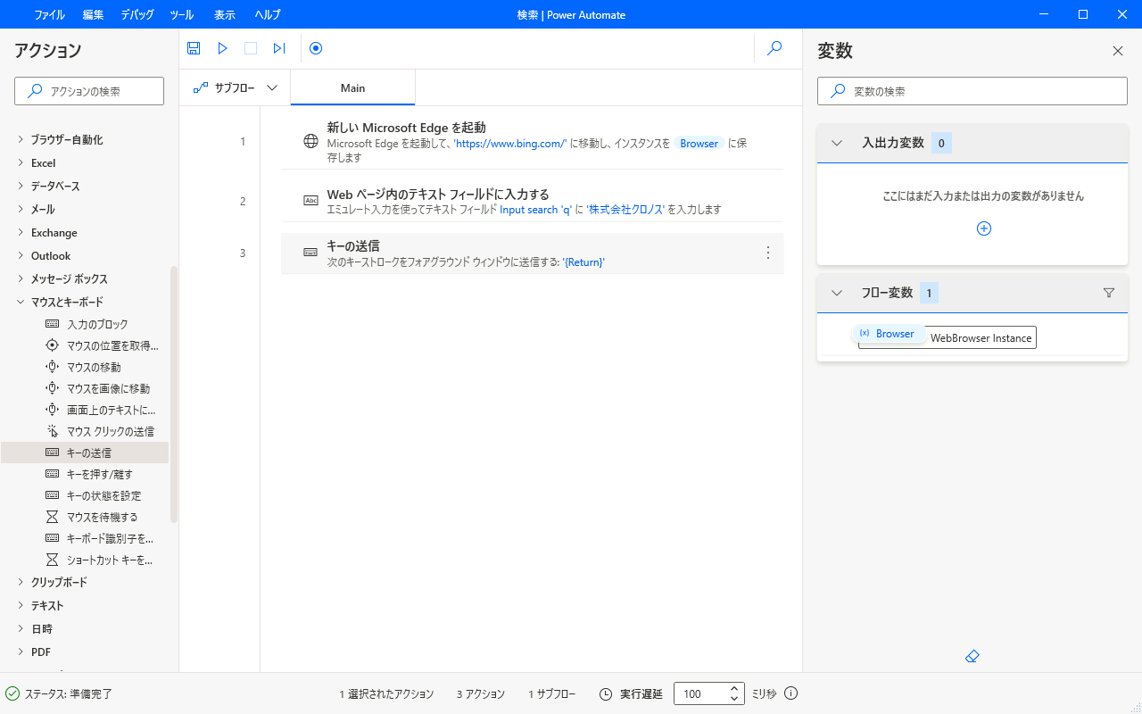1142x714 pixels.
Task: Click the Stop flow icon
Action: (x=251, y=48)
